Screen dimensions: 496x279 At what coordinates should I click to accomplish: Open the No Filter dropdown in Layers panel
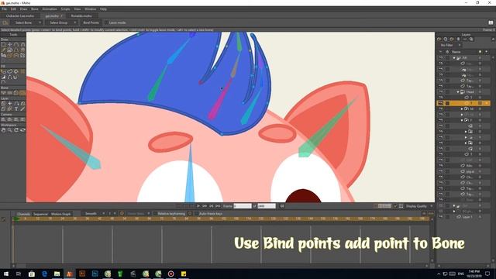450,45
